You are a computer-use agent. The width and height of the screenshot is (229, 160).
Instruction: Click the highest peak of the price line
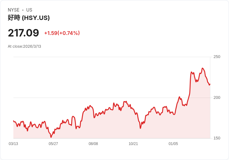click(203, 68)
